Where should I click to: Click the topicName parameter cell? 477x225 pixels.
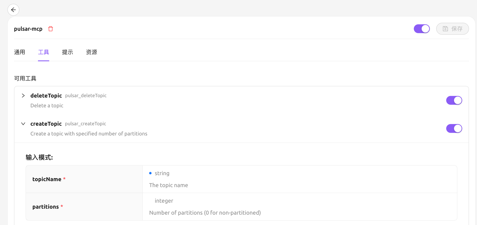pos(84,179)
